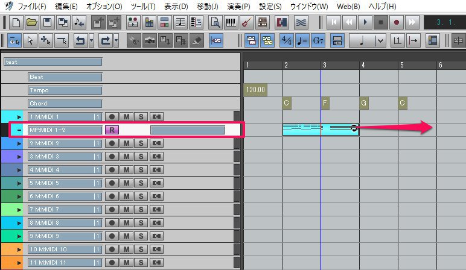The width and height of the screenshot is (466, 270).
Task: Start playback with the Play button
Action: (x=365, y=22)
